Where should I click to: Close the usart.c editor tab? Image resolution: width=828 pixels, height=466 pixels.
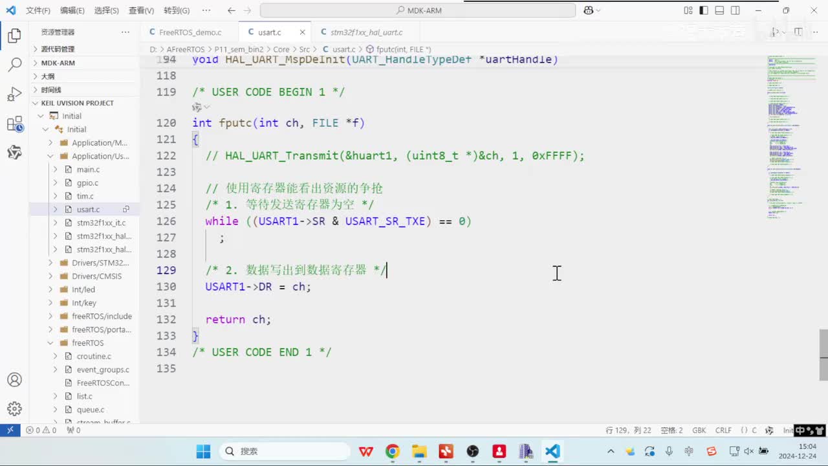(302, 32)
